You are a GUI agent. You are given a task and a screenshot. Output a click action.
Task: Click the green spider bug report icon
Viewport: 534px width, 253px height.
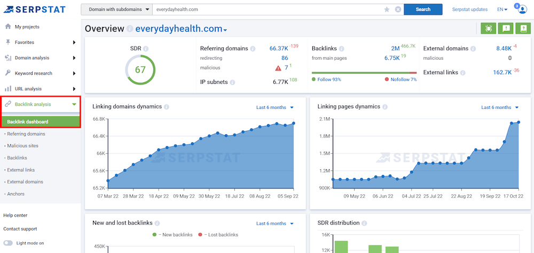tap(488, 28)
